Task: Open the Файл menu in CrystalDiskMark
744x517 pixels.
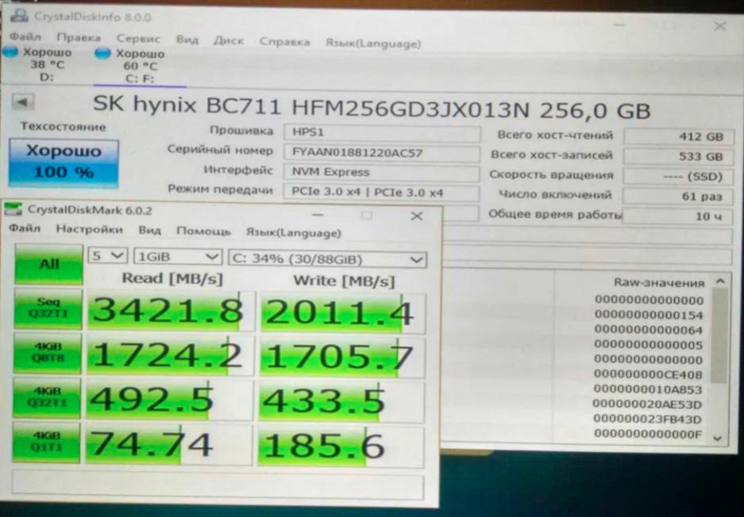Action: tap(25, 228)
